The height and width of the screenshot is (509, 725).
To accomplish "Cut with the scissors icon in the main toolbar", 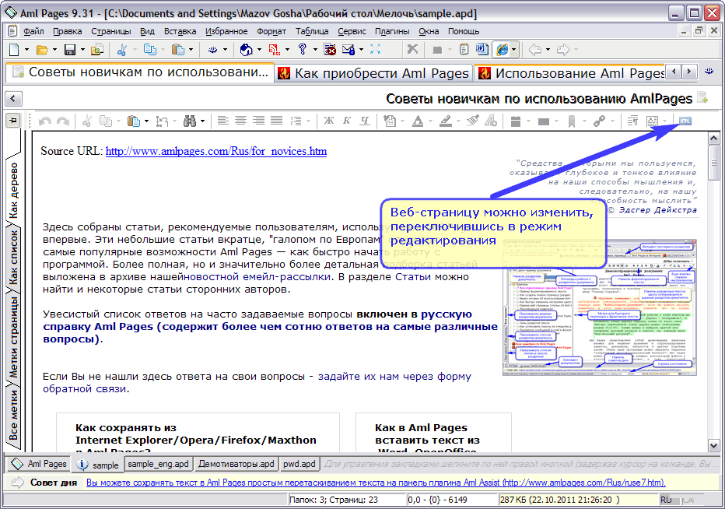I will pyautogui.click(x=121, y=50).
